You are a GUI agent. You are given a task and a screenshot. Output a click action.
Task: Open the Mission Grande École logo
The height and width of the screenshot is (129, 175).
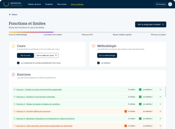click(x=13, y=4)
